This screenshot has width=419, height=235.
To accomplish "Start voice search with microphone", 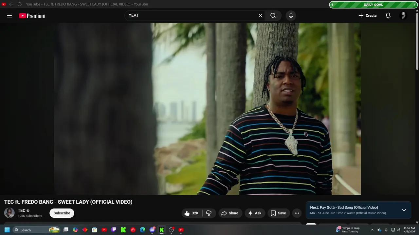I will [x=291, y=16].
